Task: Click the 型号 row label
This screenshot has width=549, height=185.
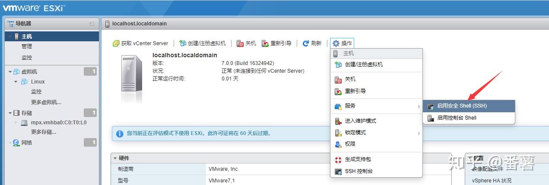Action: [x=123, y=181]
